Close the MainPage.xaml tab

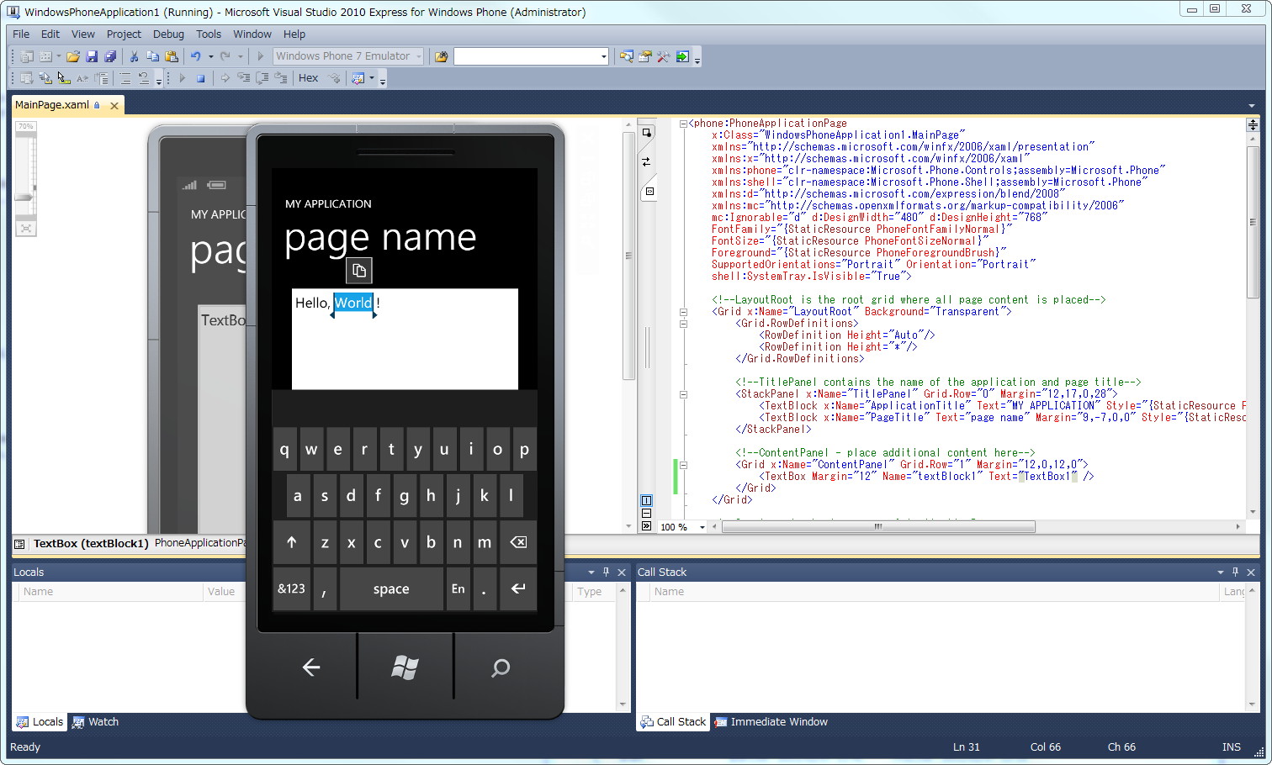(114, 106)
